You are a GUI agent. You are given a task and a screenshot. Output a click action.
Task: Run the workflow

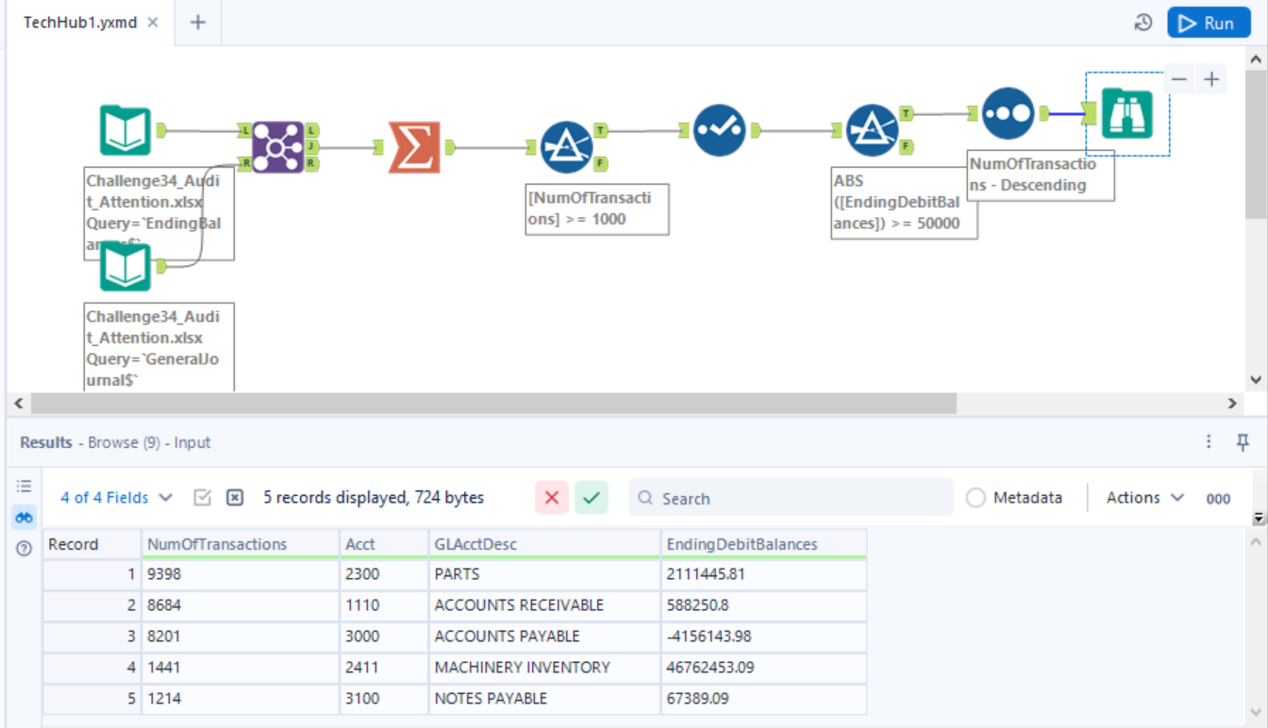(1208, 24)
